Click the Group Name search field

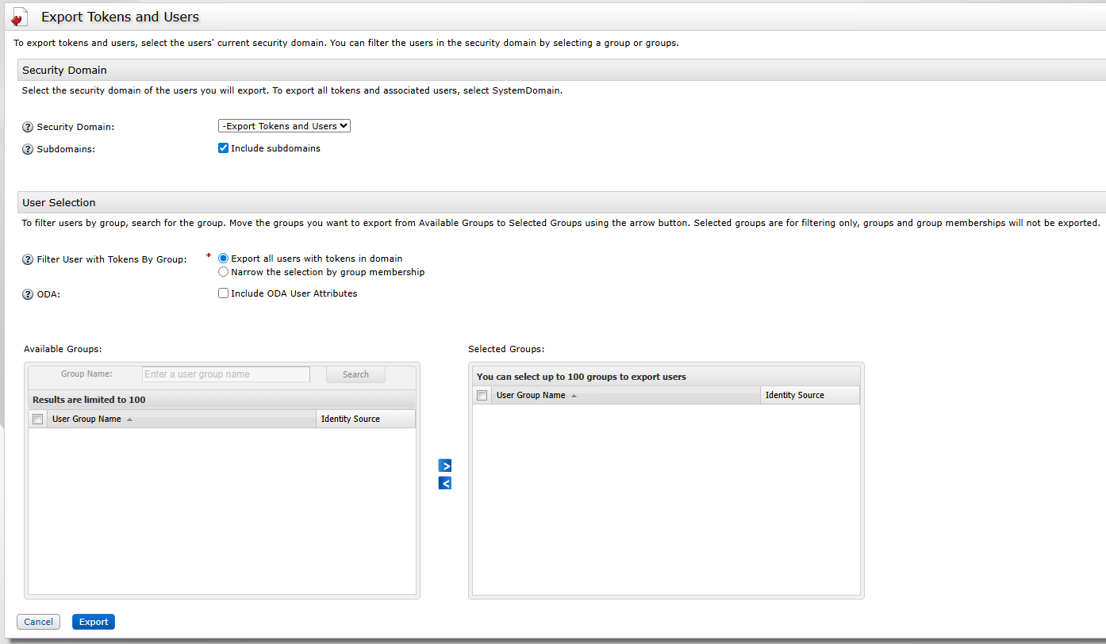(226, 374)
